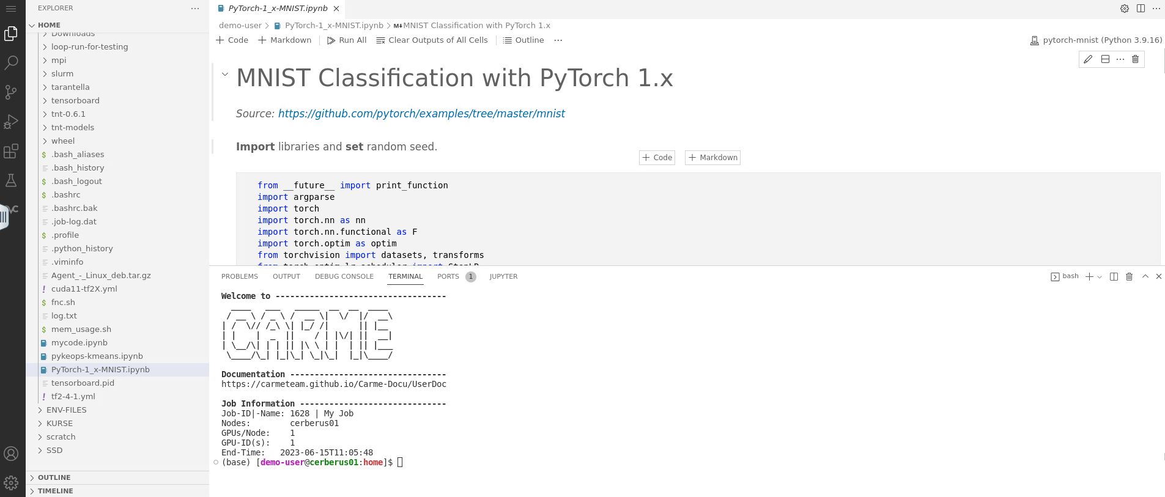Close the PyTorch-1_x-MNIST.ipynb tab
The width and height of the screenshot is (1165, 497).
point(336,9)
